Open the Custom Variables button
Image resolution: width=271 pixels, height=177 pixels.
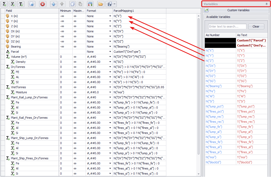(238, 10)
